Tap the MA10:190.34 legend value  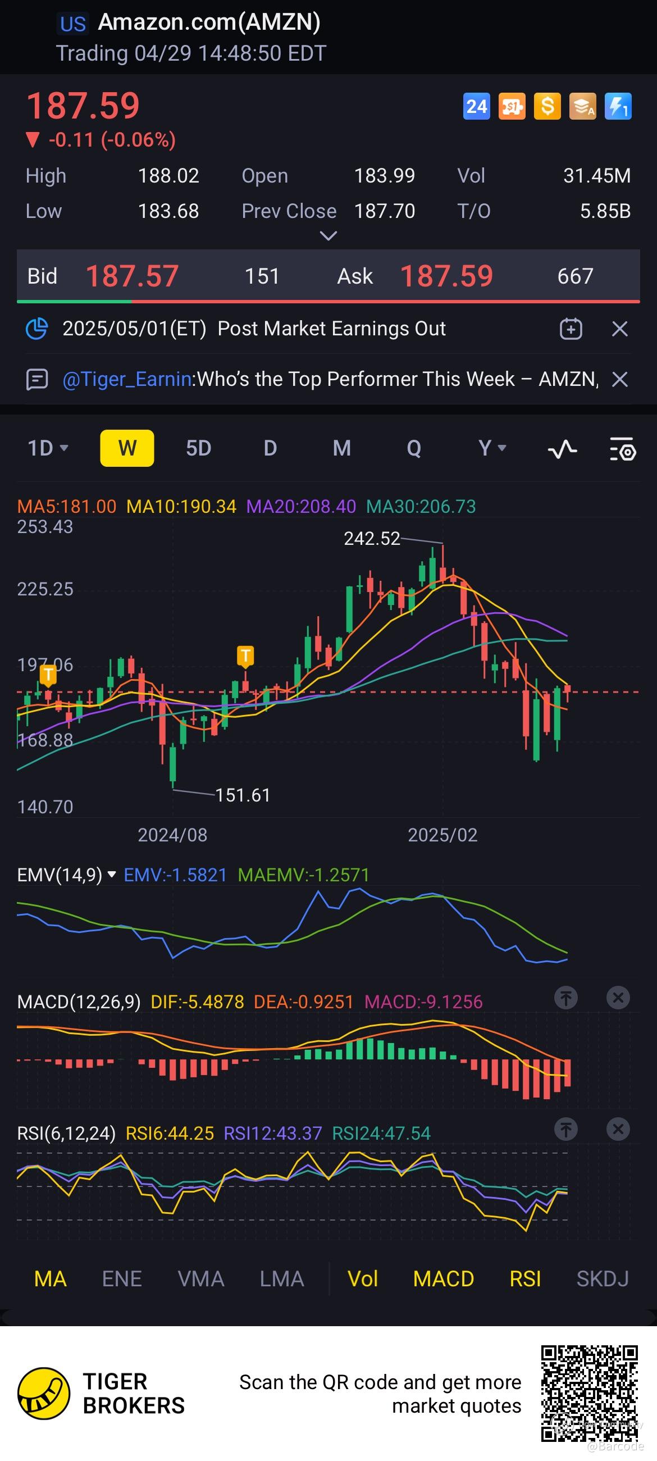181,506
